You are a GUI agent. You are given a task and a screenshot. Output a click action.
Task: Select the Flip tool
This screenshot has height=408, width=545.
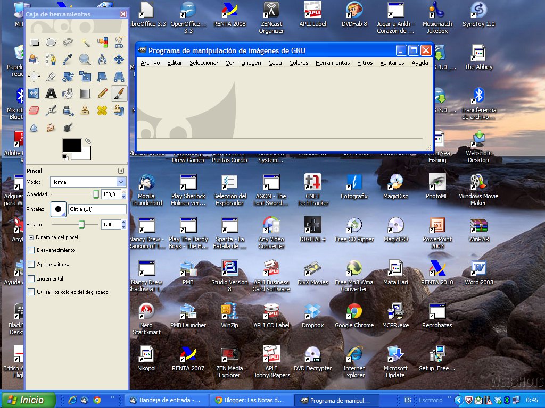[34, 93]
